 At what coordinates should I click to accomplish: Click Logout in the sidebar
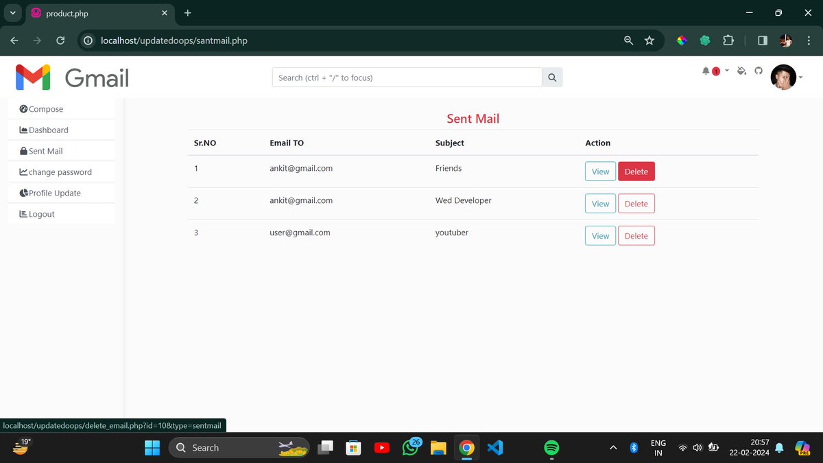(62, 214)
